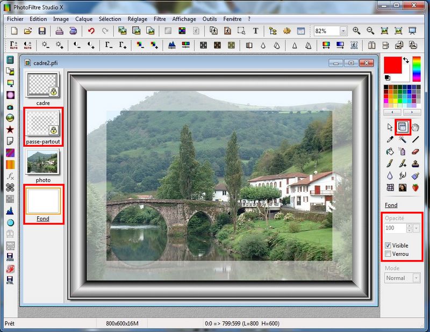Viewport: 430px width, 332px height.
Task: Maximize the cadre2.pfi document window
Action: coord(351,63)
